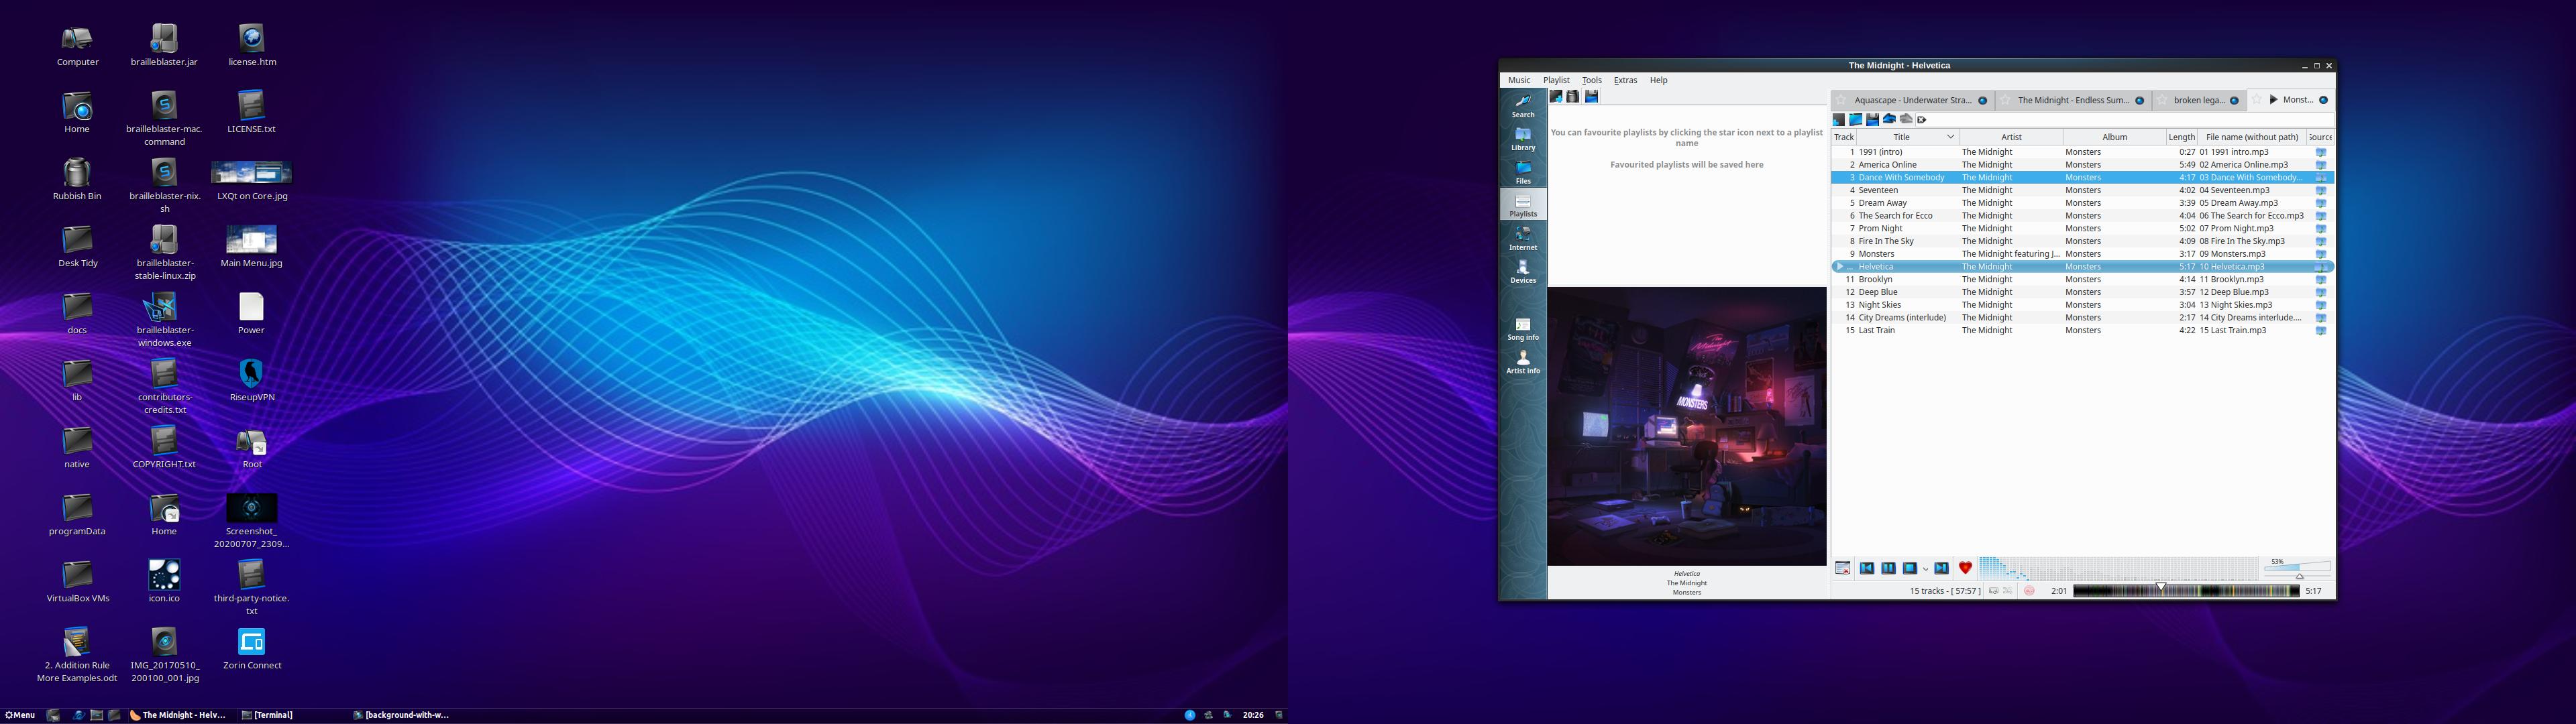
Task: Skip to the next track
Action: [x=1941, y=568]
